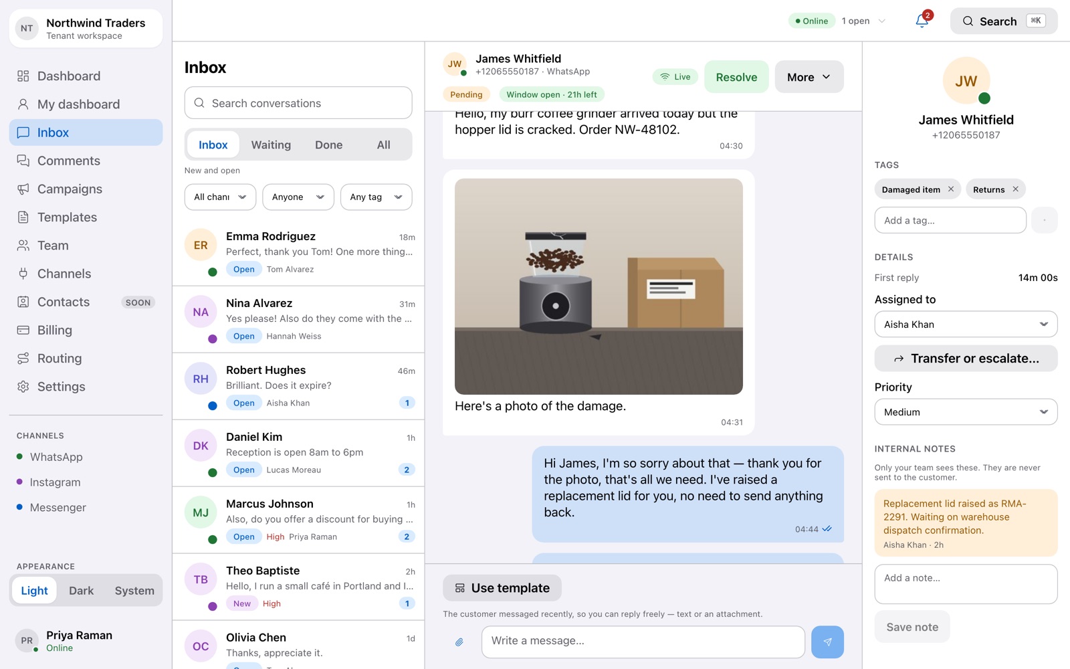Click the Search conversations field
The height and width of the screenshot is (669, 1070).
coord(298,103)
